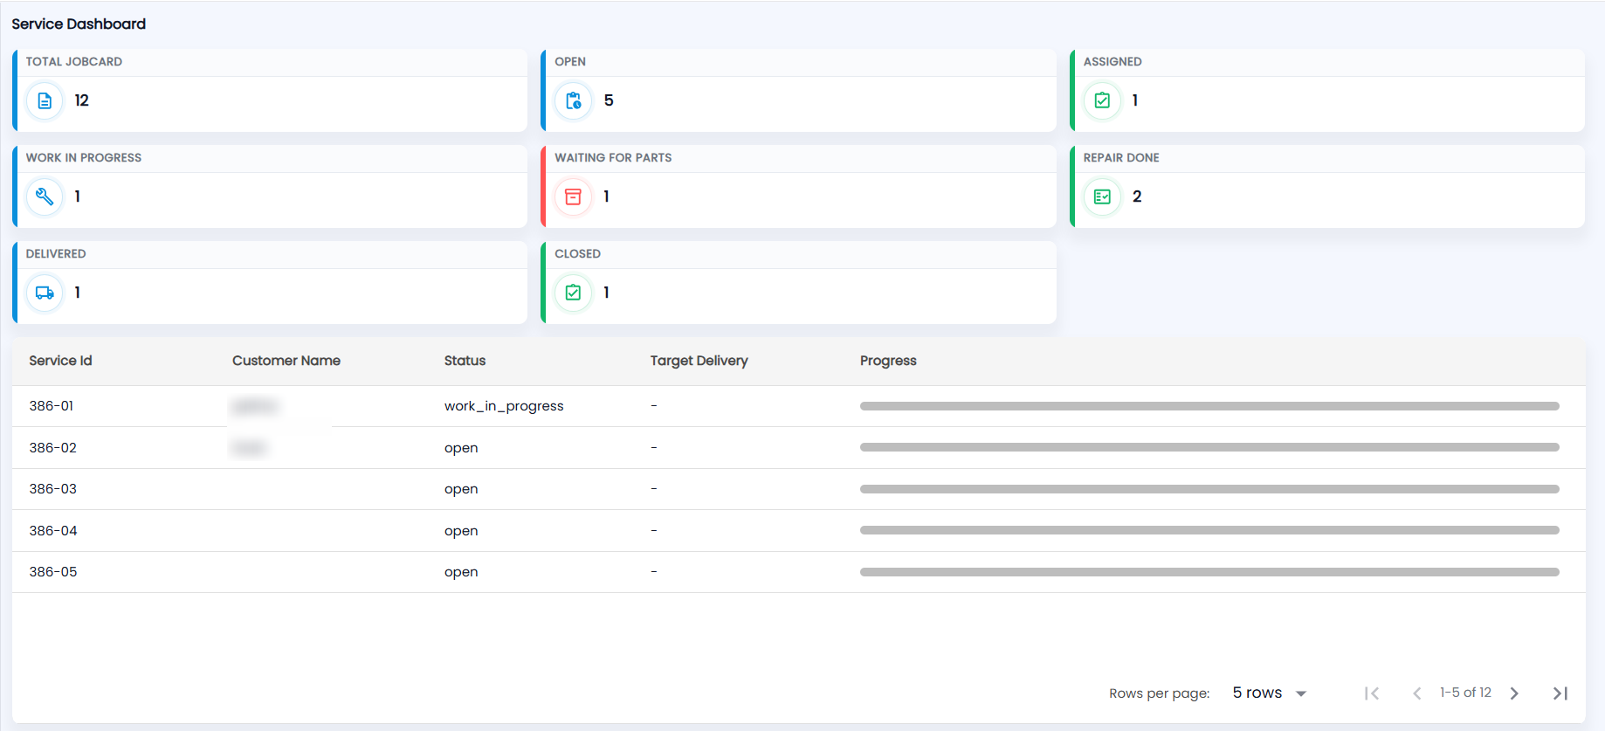Open the rows per page dropdown
The image size is (1605, 731).
[x=1270, y=693]
